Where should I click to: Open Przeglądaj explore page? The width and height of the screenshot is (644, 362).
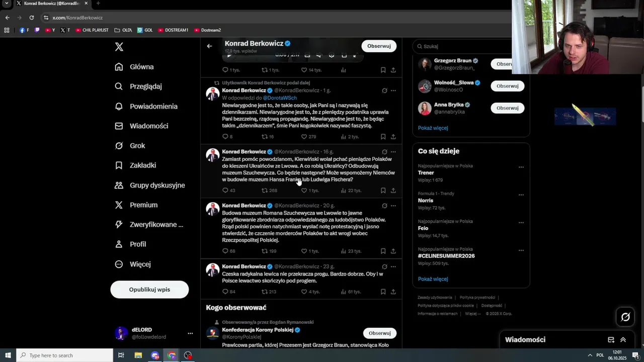pos(138,86)
